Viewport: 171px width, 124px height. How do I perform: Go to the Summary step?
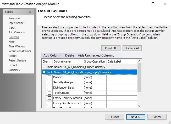[14, 70]
